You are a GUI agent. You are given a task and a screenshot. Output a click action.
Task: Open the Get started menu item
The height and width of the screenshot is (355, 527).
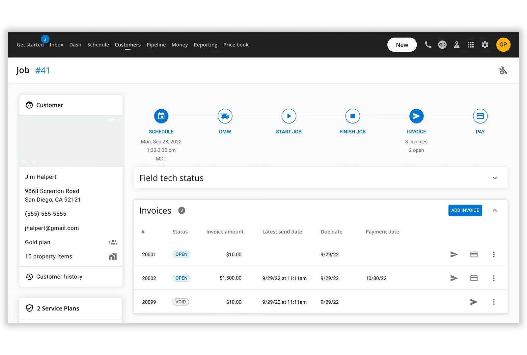click(30, 45)
